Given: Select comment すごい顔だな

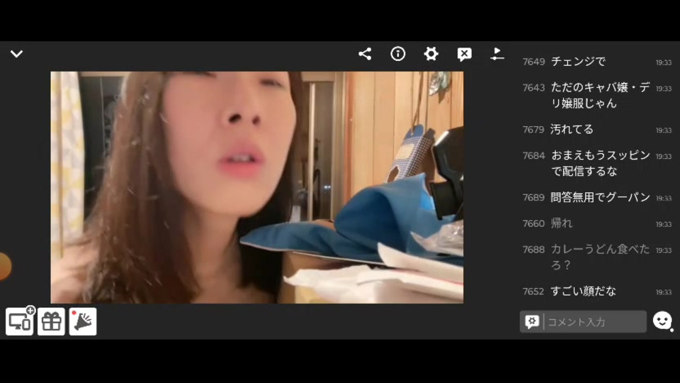Looking at the screenshot, I should (x=583, y=291).
